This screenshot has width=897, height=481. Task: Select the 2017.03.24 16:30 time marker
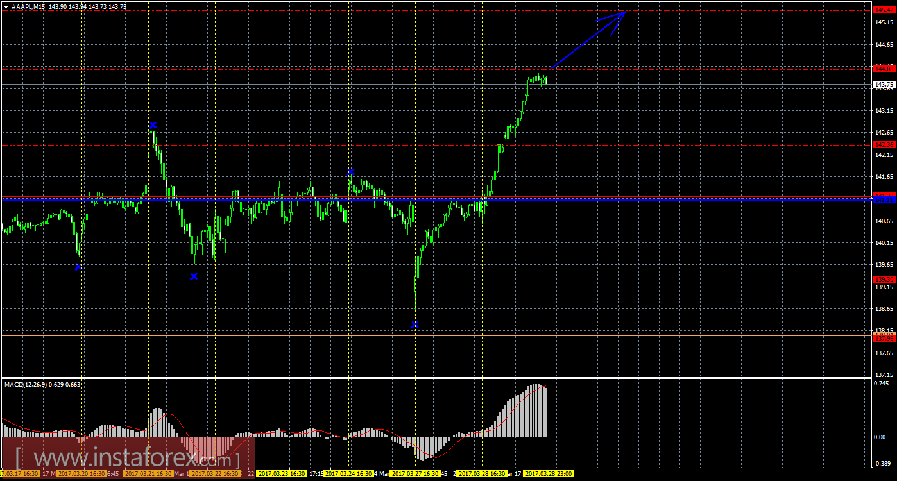point(348,473)
